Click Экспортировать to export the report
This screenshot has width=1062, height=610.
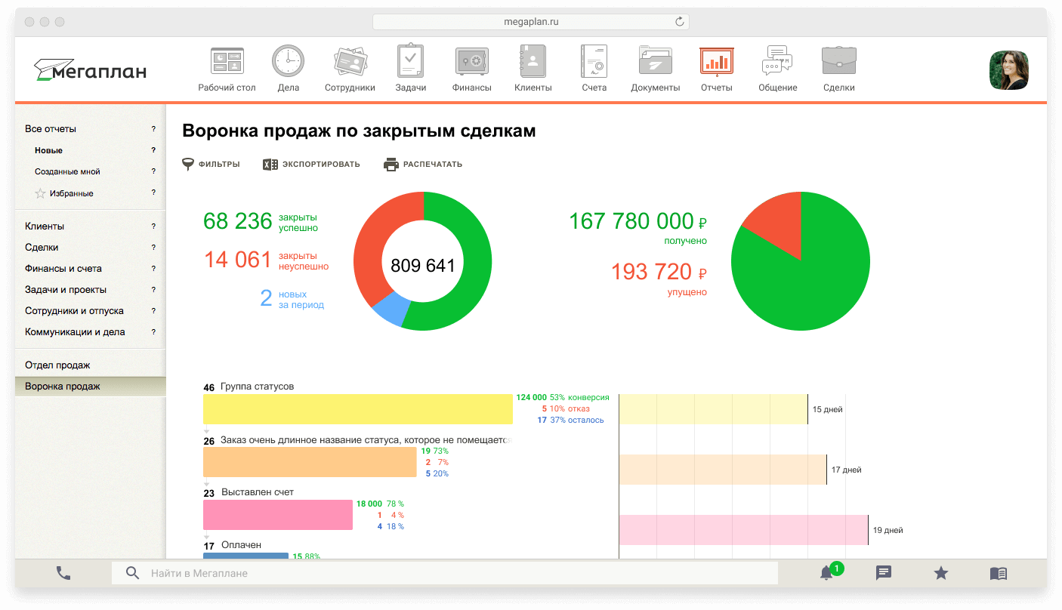tap(311, 164)
